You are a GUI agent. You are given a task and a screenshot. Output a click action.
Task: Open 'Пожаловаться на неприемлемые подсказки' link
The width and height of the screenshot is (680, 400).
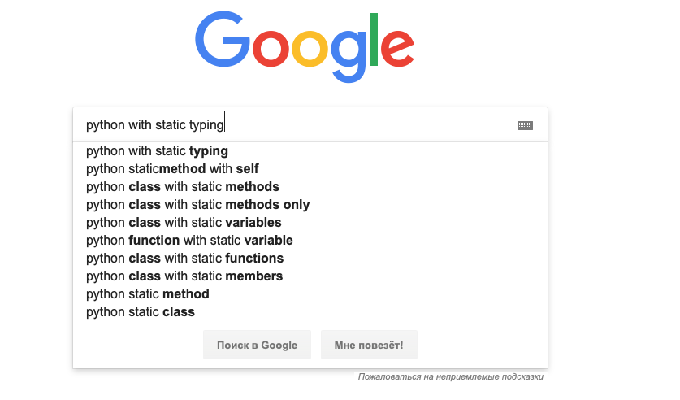click(451, 376)
